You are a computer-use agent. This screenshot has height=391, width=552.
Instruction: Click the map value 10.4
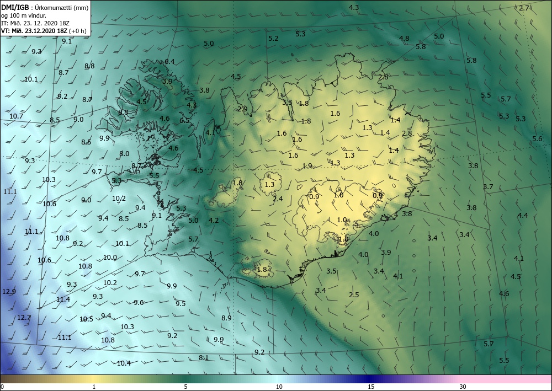pos(124,363)
